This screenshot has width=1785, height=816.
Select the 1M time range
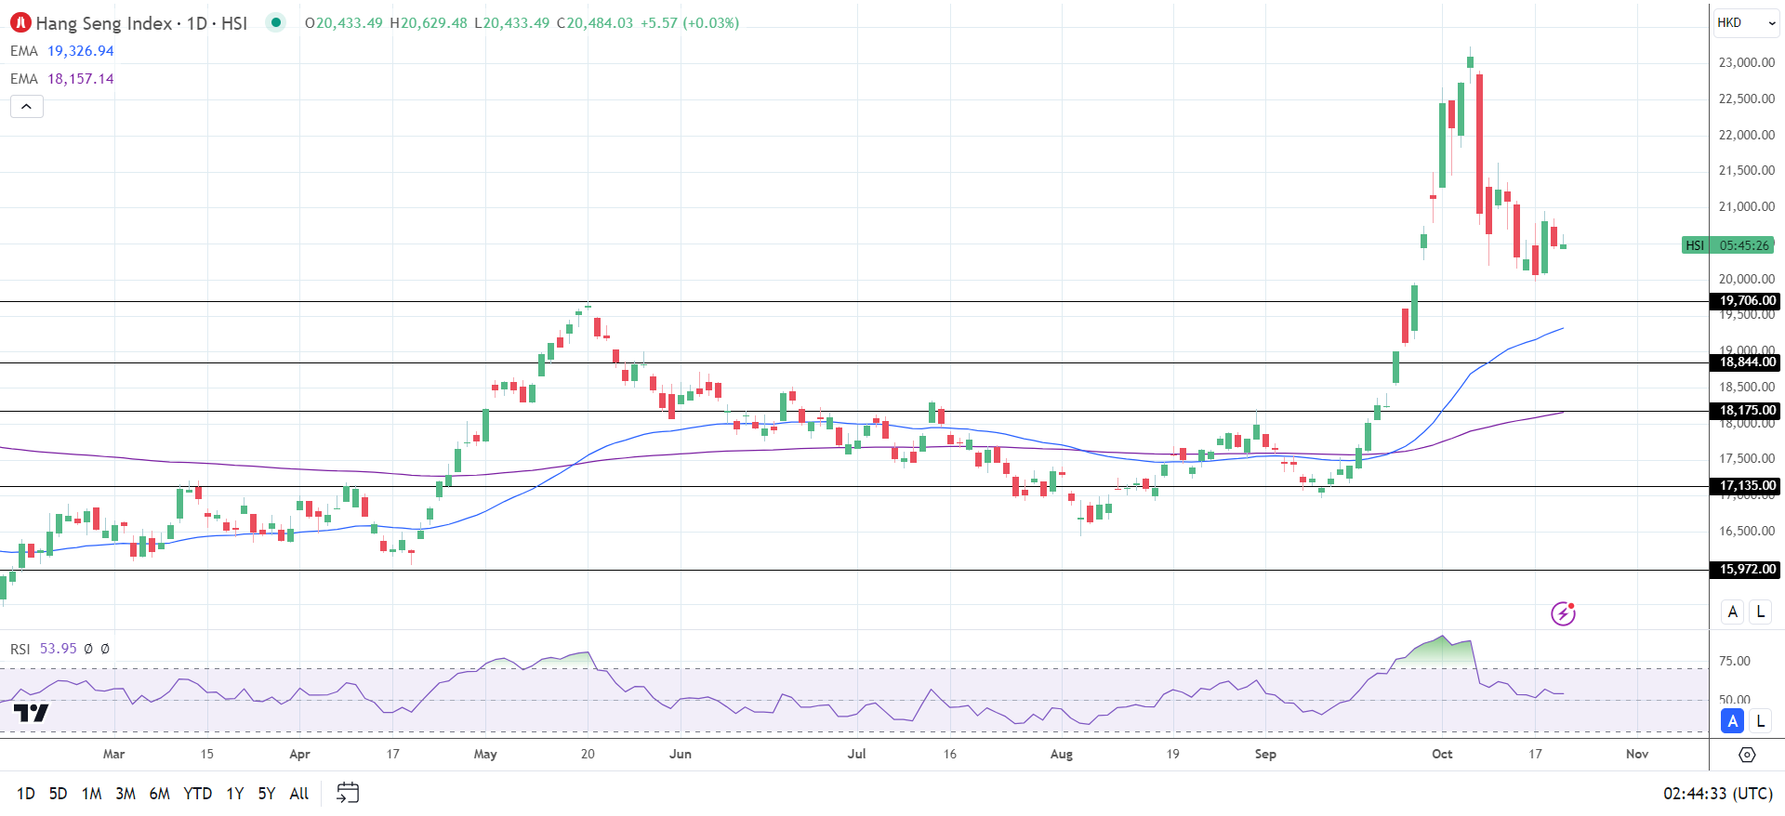(x=91, y=794)
